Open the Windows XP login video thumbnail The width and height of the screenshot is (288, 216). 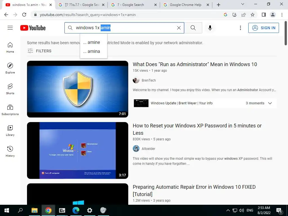click(78, 150)
